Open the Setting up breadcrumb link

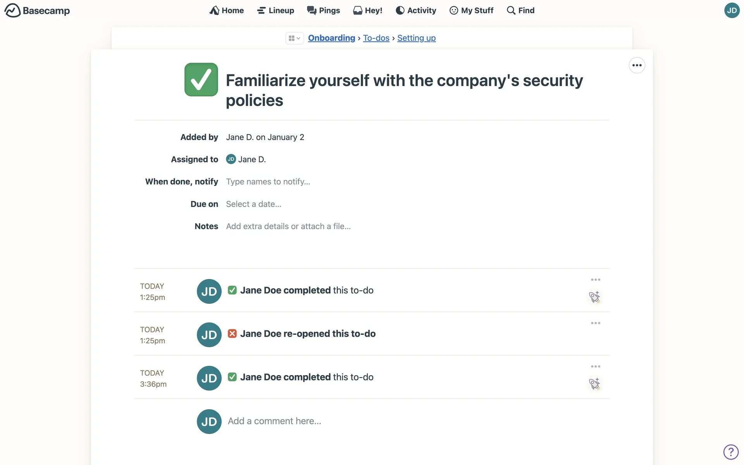tap(416, 38)
